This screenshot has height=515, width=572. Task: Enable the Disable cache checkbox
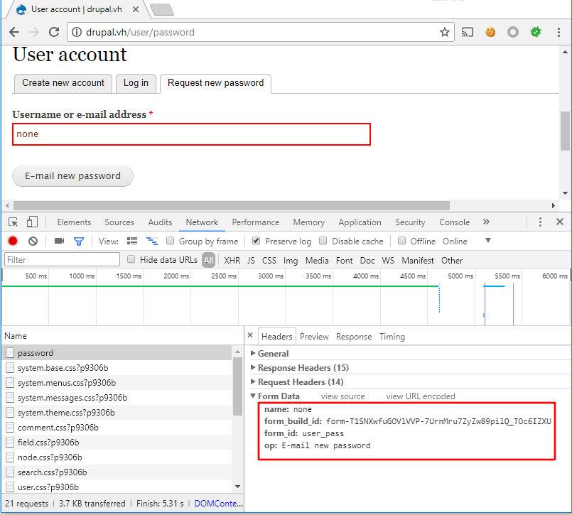(x=323, y=241)
